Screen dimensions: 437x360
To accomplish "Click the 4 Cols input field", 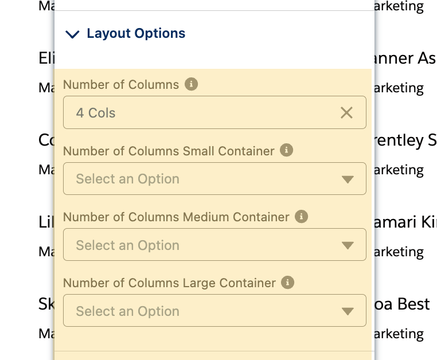I will (x=201, y=113).
